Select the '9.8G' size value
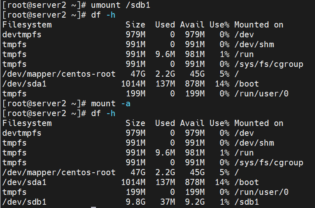Screen dimensions: 315x208 (135, 202)
